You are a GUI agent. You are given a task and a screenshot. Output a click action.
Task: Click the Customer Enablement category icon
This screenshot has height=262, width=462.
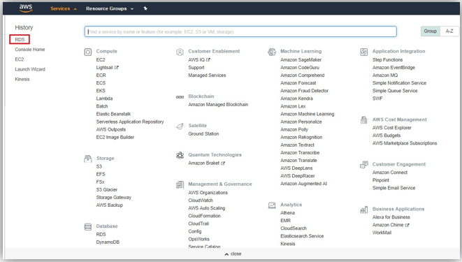point(180,52)
